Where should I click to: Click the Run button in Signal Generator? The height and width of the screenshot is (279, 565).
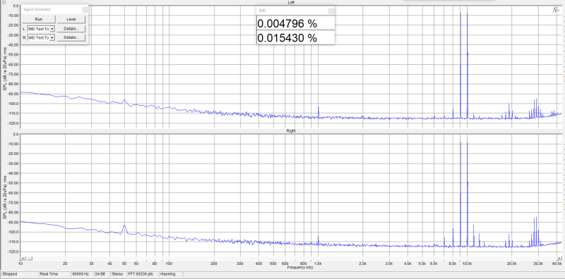pyautogui.click(x=39, y=19)
